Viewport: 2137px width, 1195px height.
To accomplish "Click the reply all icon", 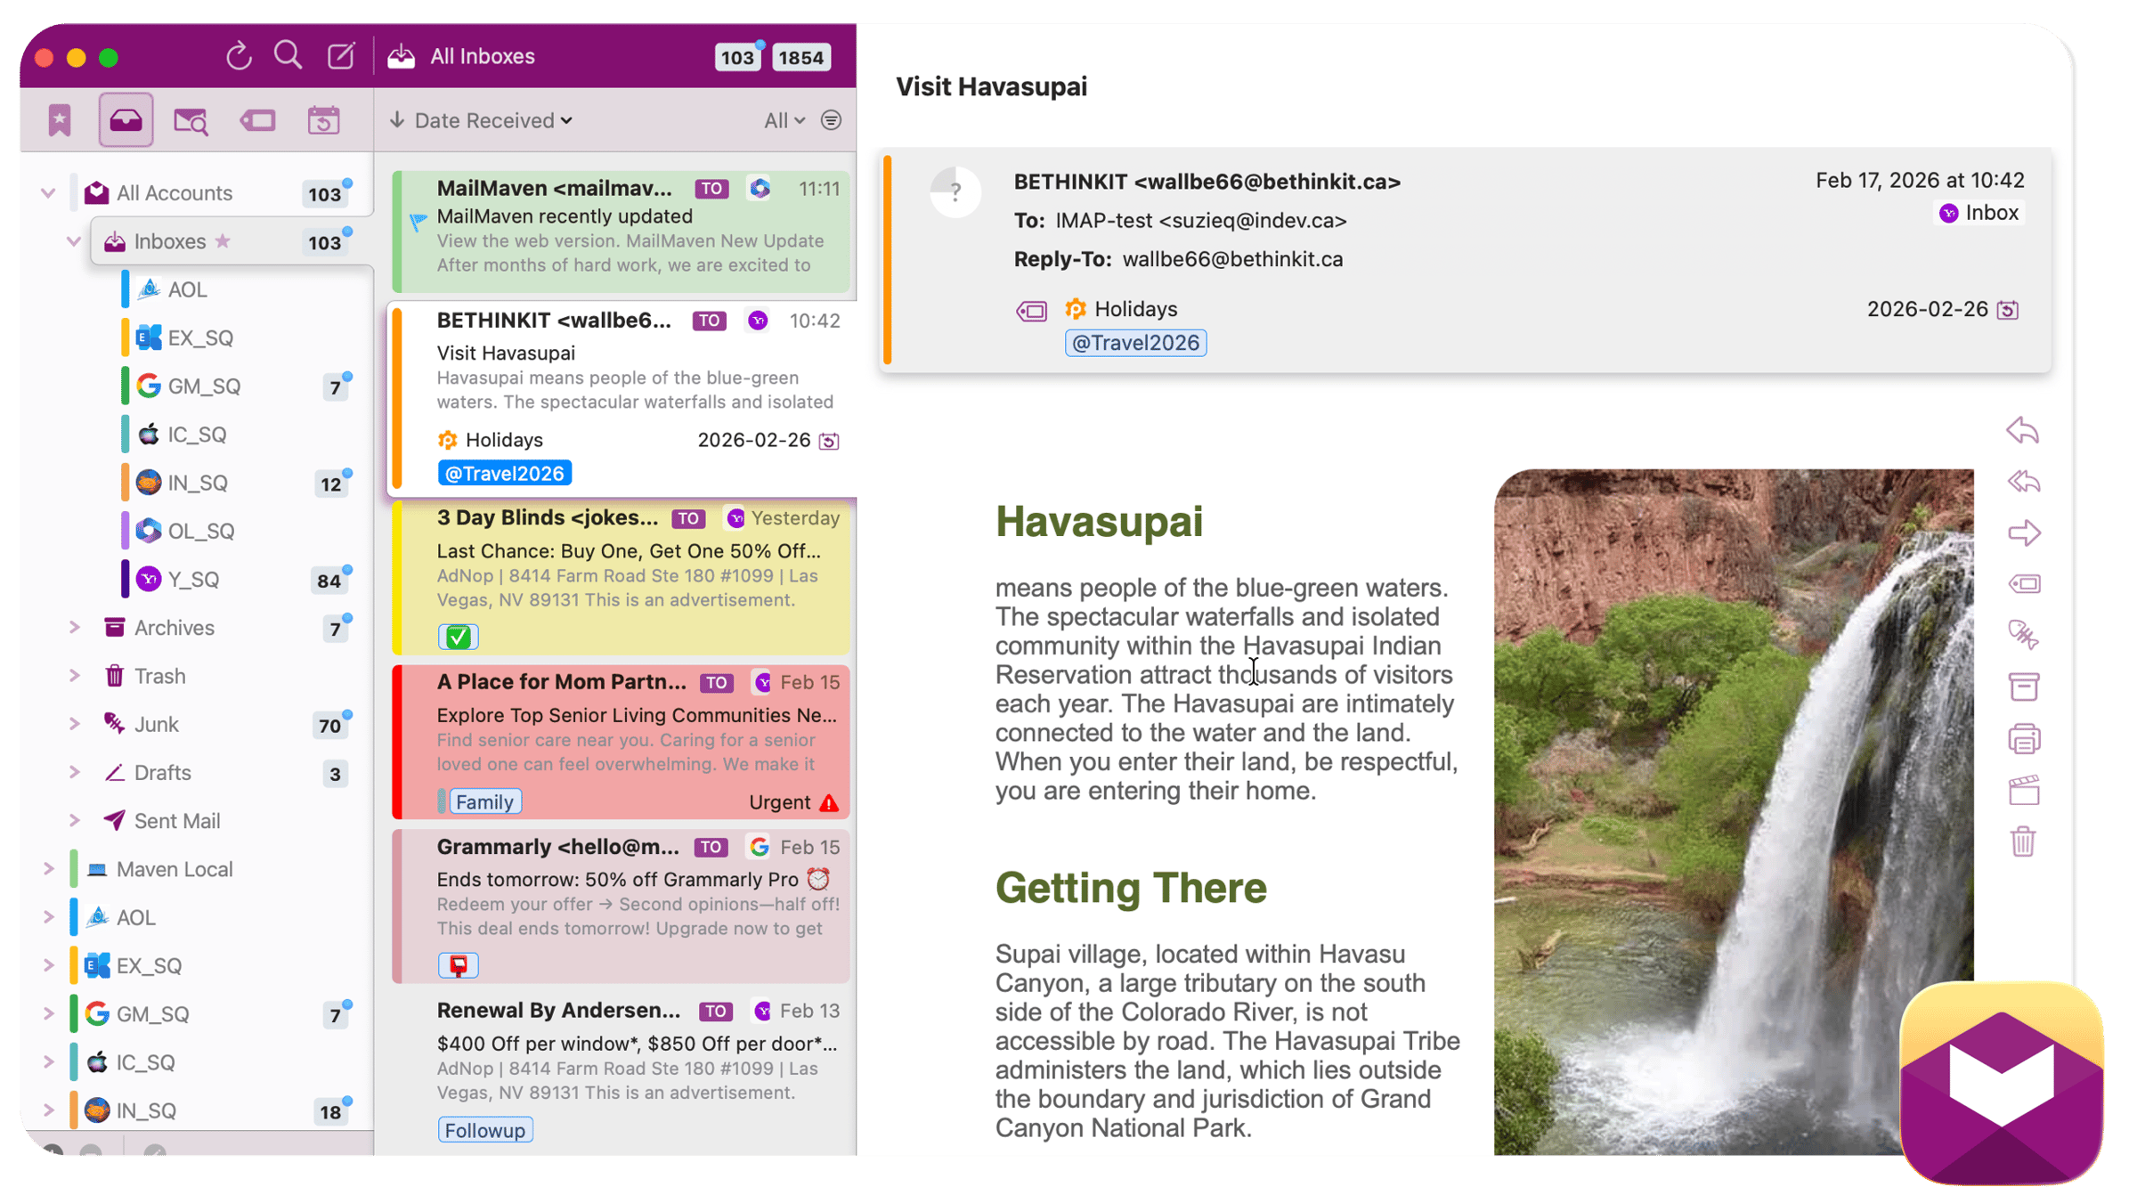I will [x=2023, y=482].
